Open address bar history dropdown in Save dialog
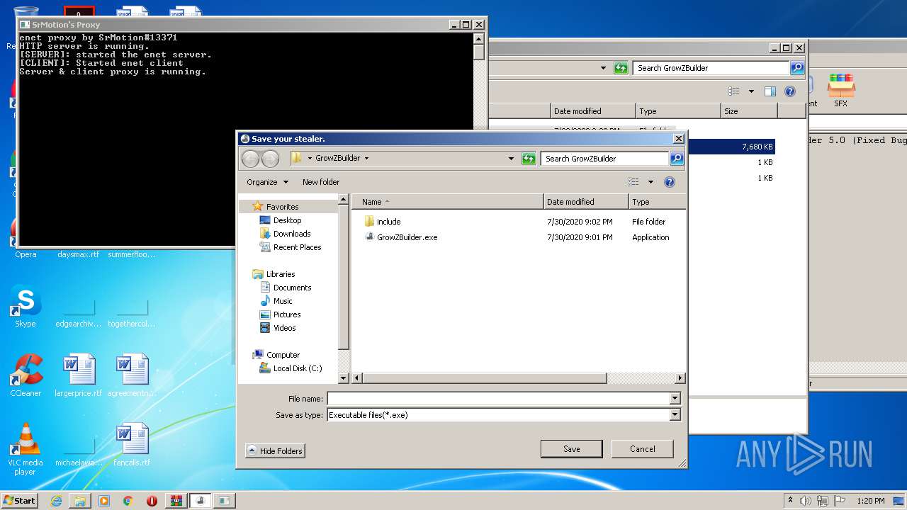 [511, 159]
